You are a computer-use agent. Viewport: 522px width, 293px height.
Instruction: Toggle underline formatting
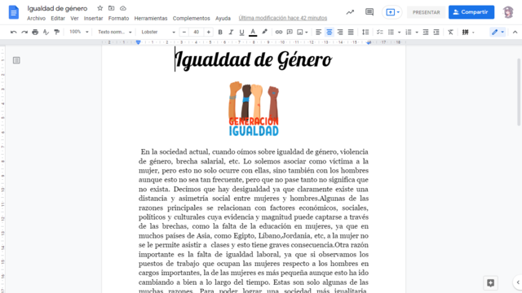coord(241,32)
